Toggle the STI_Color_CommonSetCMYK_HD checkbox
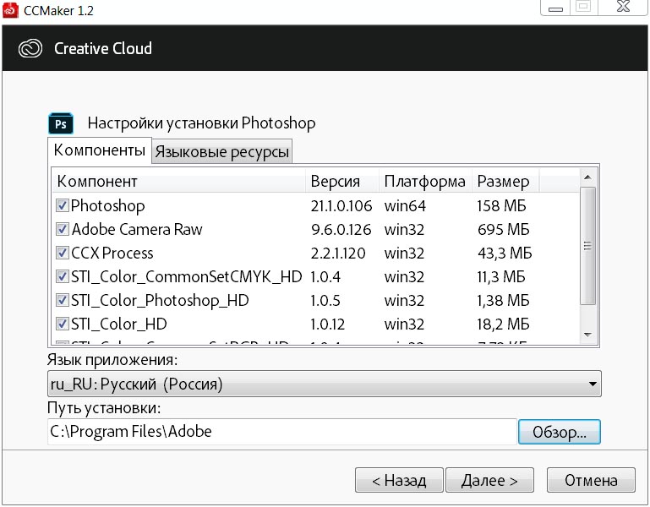This screenshot has height=507, width=650. 63,276
